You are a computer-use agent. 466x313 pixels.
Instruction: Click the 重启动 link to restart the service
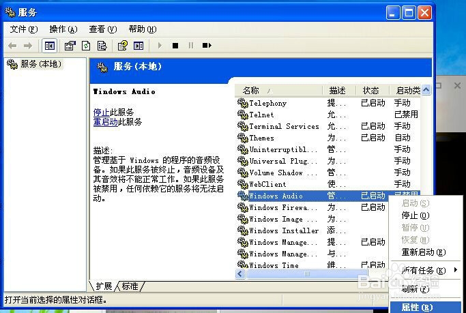(x=106, y=122)
